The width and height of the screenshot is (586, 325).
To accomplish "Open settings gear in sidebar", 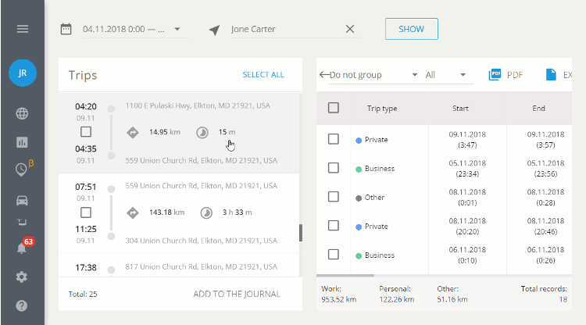I will click(22, 277).
